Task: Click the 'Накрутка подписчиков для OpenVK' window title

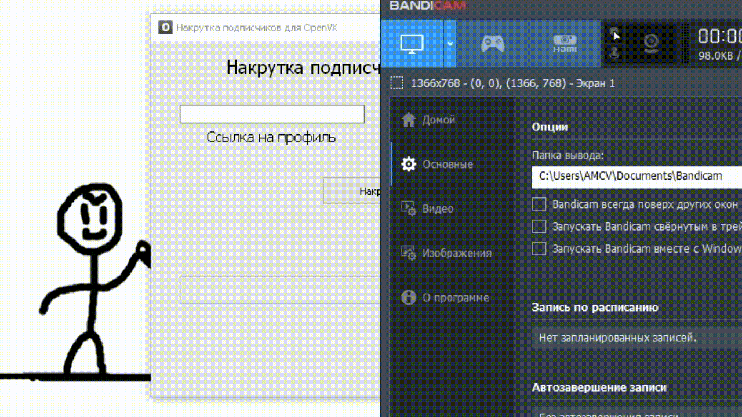Action: [257, 28]
